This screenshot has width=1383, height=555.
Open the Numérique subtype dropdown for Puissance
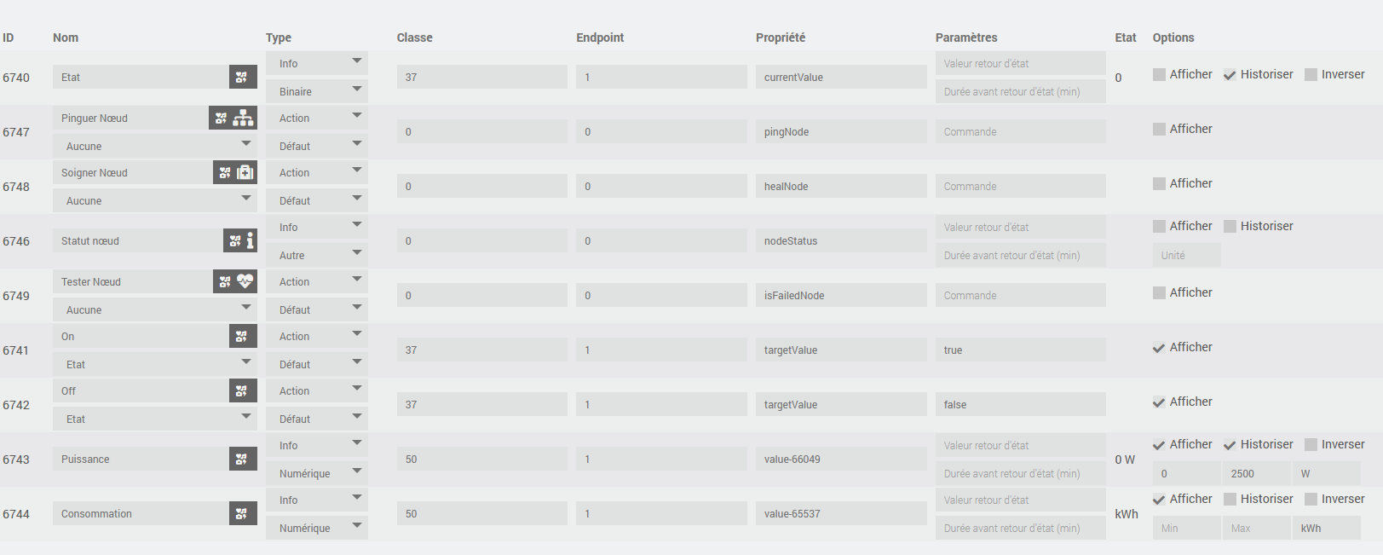(316, 473)
